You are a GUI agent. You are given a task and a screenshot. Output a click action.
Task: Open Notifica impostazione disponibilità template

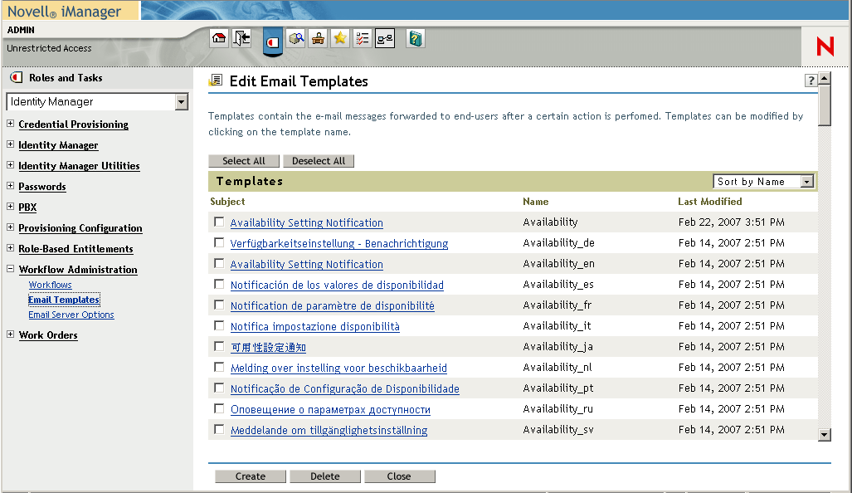[x=315, y=327]
